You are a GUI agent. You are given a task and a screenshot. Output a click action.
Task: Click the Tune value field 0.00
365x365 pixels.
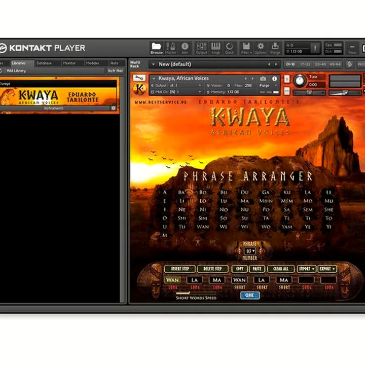click(x=316, y=85)
